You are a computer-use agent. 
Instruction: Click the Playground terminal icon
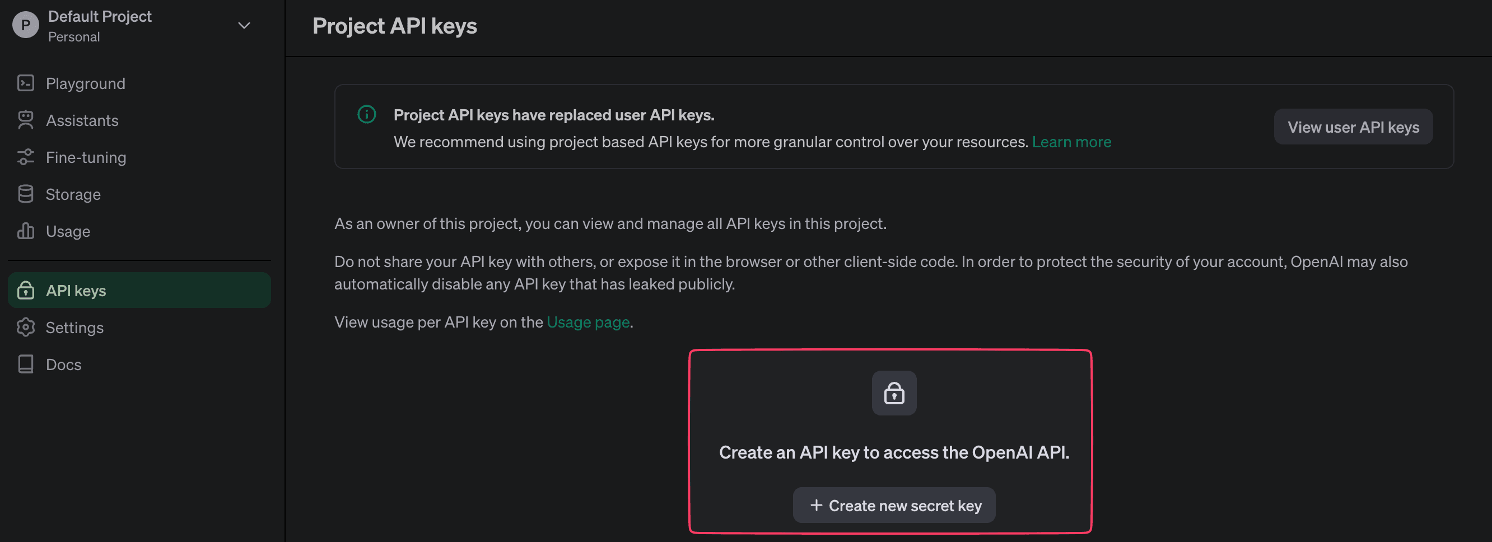26,83
